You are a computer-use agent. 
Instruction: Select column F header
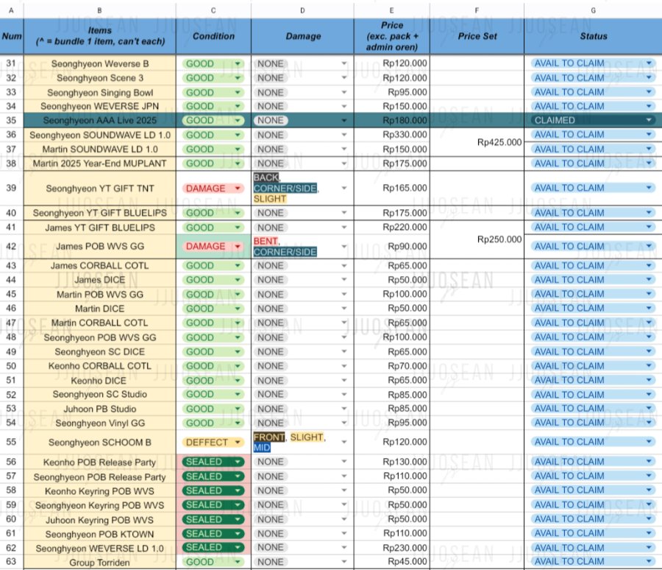(x=477, y=10)
